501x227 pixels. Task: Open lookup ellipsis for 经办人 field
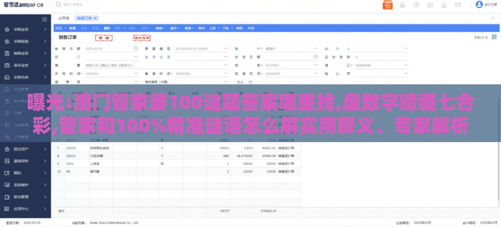(406, 48)
